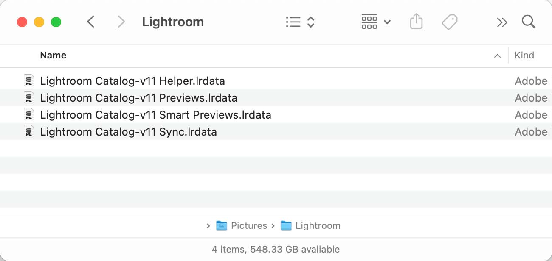Image resolution: width=552 pixels, height=261 pixels.
Task: Toggle the grouping view control
Action: (369, 22)
